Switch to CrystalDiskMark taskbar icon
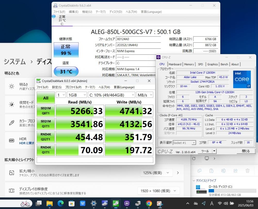 (x=116, y=204)
